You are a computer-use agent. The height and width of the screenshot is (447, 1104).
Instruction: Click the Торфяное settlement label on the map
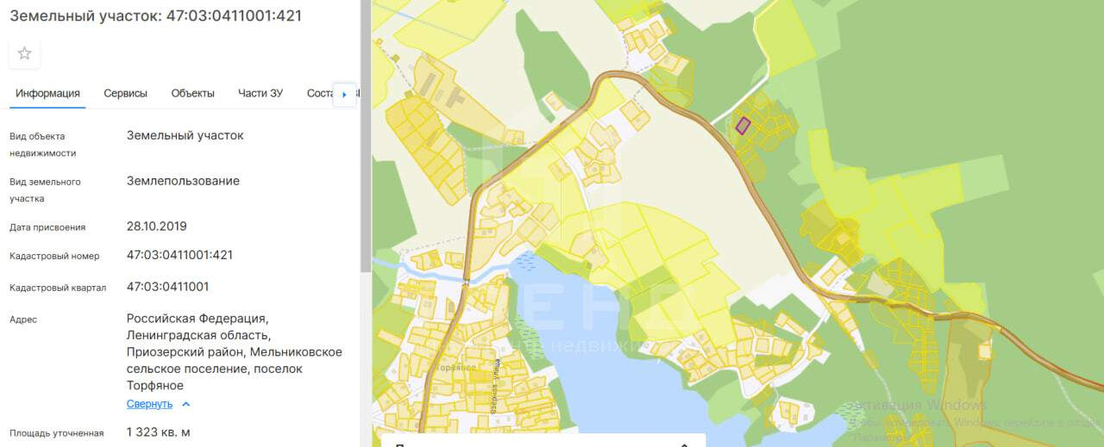[457, 367]
